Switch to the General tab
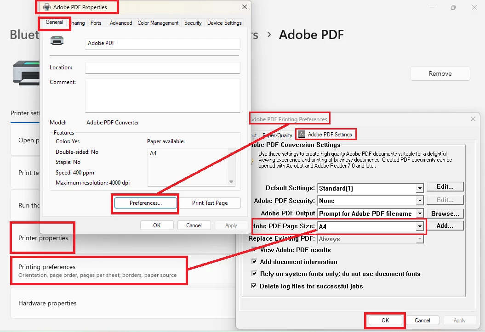The height and width of the screenshot is (332, 485). click(x=54, y=22)
